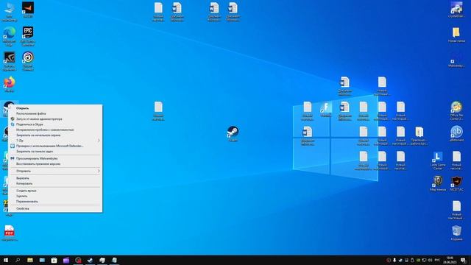Choose Свойства in the context menu
Image resolution: width=471 pixels, height=265 pixels.
[55, 208]
